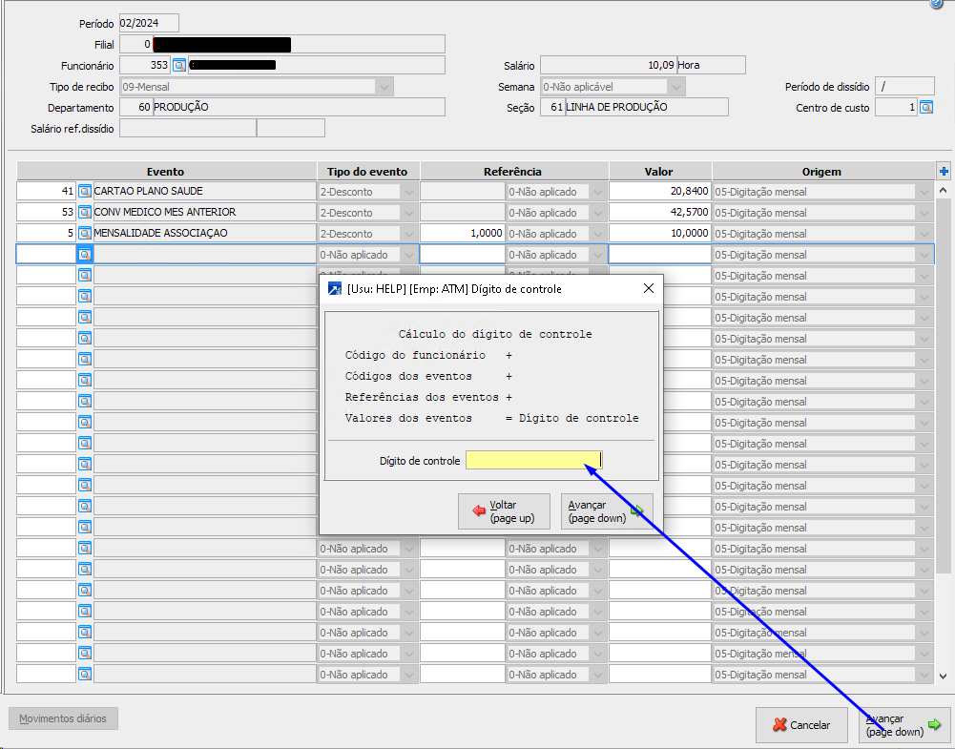Close the Dígito de controle dialog
955x749 pixels.
[649, 288]
